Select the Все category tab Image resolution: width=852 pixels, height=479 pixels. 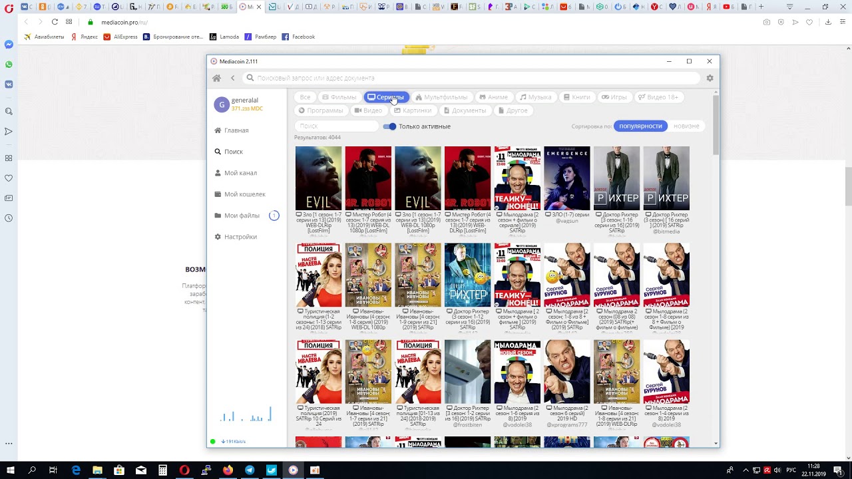point(305,97)
